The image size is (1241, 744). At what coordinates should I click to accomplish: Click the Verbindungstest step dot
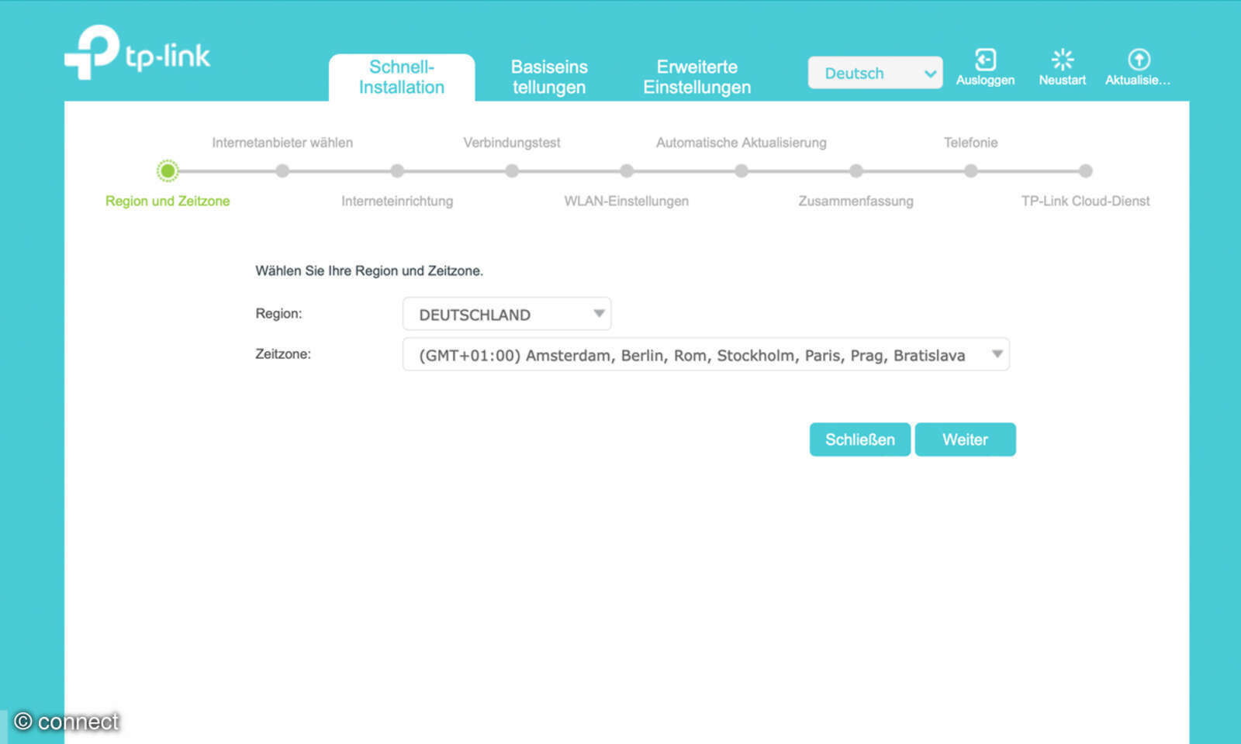[x=512, y=170]
